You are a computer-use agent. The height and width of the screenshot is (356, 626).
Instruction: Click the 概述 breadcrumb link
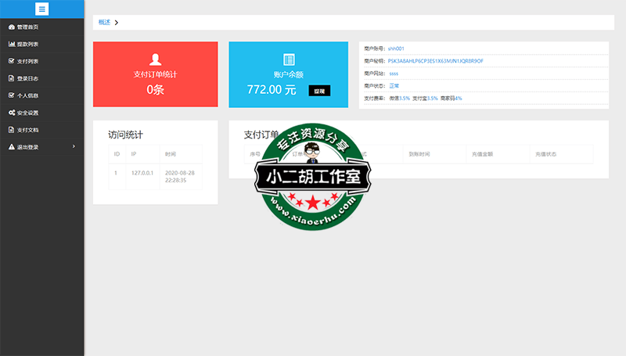pyautogui.click(x=104, y=23)
